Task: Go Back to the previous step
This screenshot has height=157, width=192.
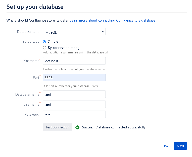Action: 167,146
